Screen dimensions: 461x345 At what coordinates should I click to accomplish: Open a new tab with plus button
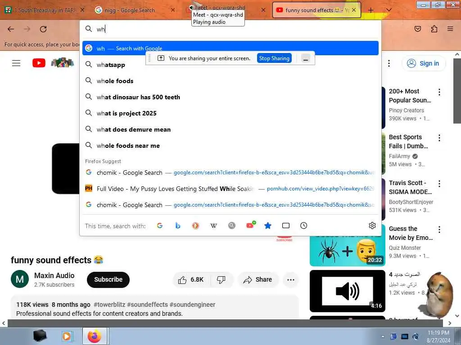point(371,10)
